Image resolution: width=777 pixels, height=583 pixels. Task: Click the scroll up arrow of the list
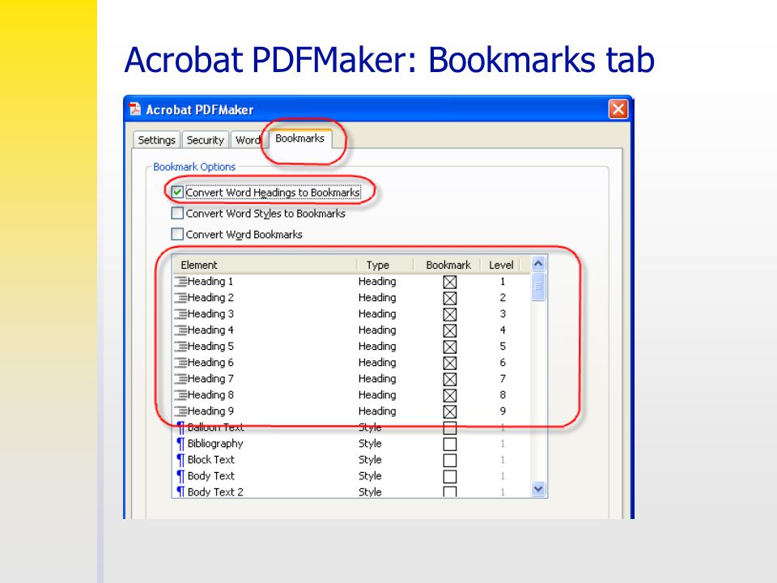[x=538, y=263]
